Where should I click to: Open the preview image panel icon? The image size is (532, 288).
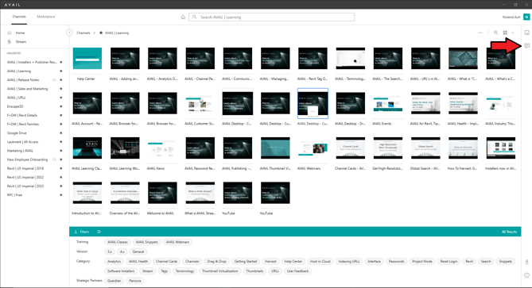[526, 33]
